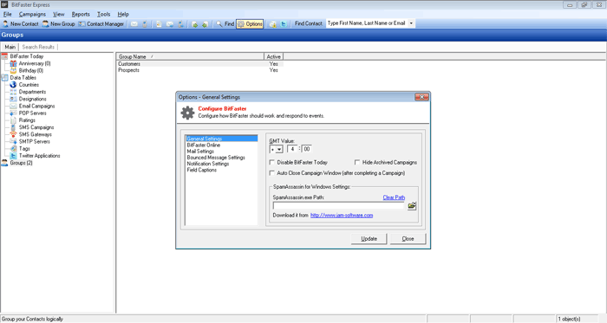Close the Options dialog with red X
607x323 pixels.
pos(421,97)
